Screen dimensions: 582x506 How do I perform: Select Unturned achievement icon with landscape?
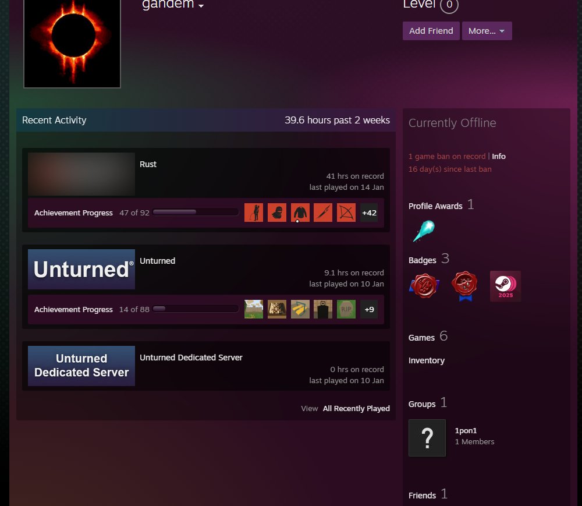tap(254, 309)
